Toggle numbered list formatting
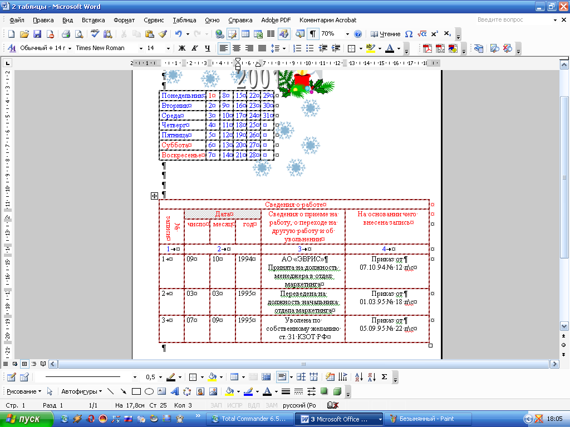The height and width of the screenshot is (427, 570). point(297,48)
